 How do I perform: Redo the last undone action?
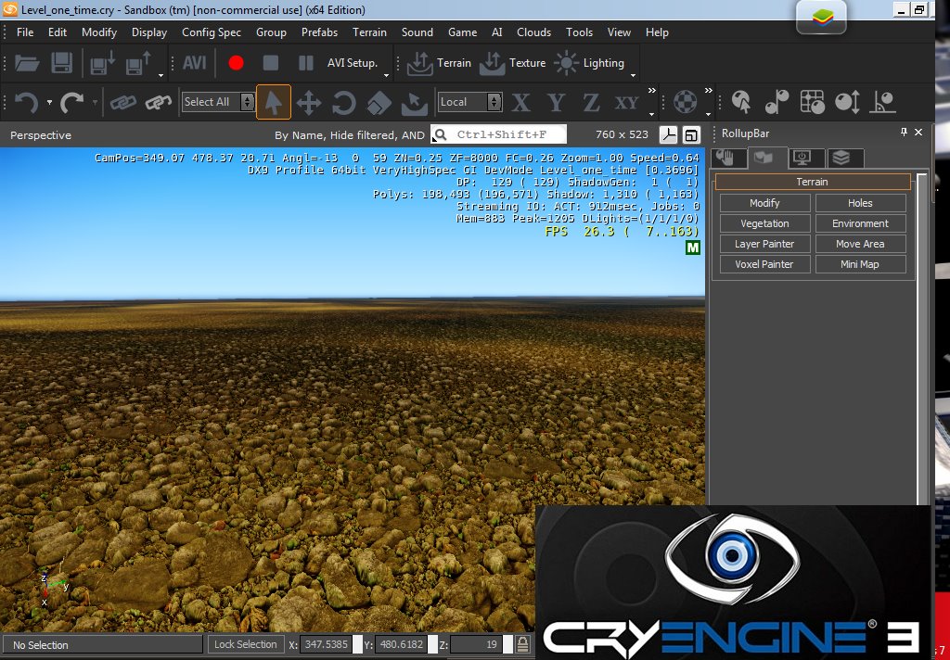71,102
